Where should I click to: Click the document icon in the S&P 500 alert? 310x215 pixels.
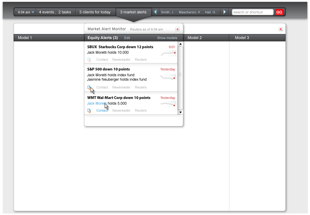click(89, 88)
